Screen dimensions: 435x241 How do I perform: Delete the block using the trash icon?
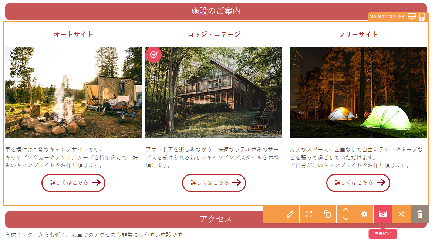420,214
